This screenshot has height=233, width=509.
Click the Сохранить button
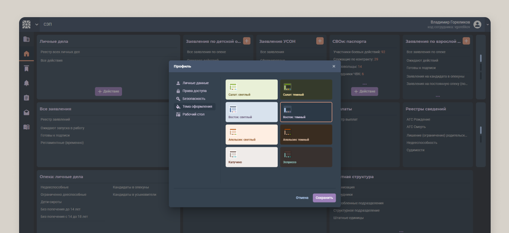[324, 198]
